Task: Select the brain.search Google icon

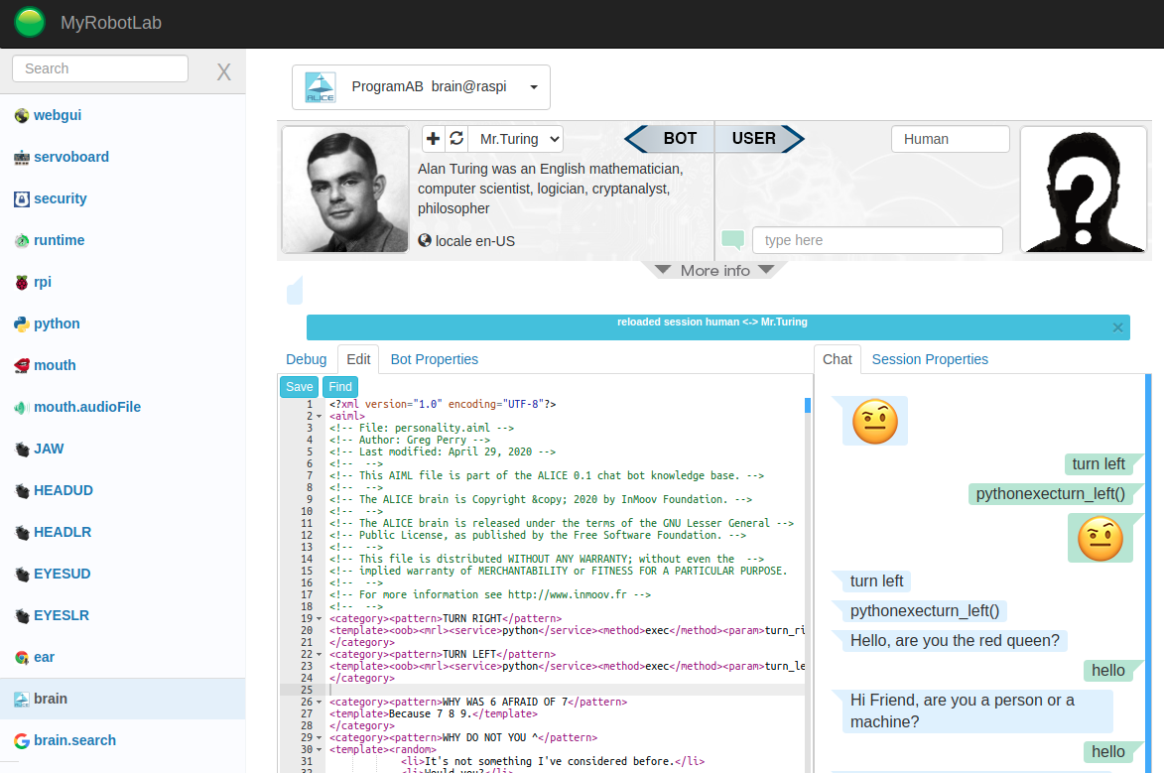Action: [22, 740]
